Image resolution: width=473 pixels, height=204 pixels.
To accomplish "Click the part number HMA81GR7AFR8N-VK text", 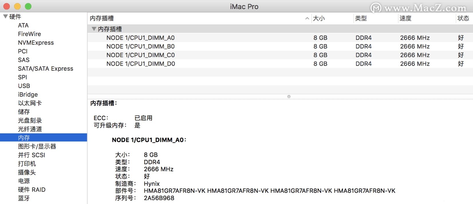I will coord(269,191).
